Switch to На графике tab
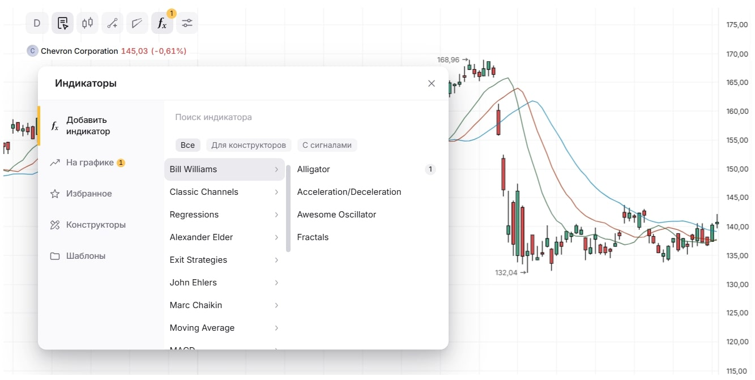Image resolution: width=755 pixels, height=380 pixels. [89, 163]
